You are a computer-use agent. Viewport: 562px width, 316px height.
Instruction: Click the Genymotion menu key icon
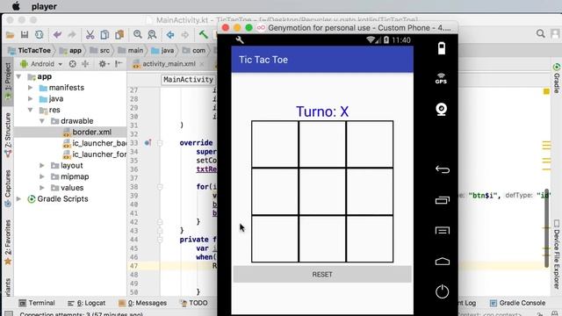tap(443, 230)
